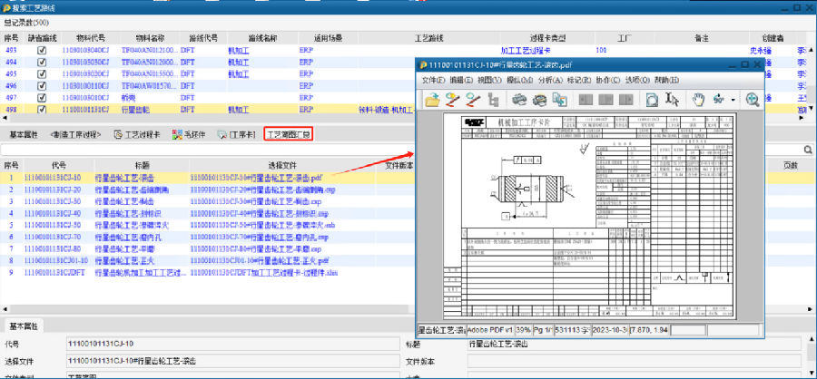
Task: Click the search filter input field
Action: pyautogui.click(x=399, y=149)
